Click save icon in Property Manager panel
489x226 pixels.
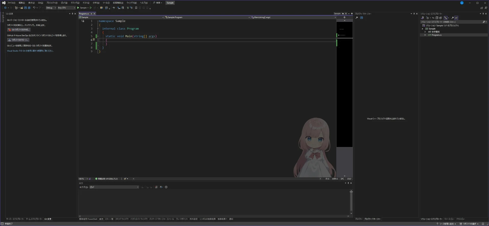coord(362,18)
